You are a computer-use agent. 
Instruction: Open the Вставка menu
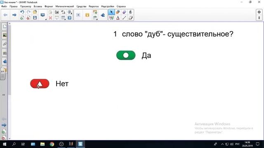[x=38, y=7]
